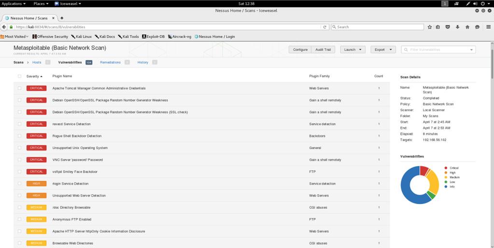Open Kali Docs bookmark
This screenshot has width=494, height=248.
(105, 37)
